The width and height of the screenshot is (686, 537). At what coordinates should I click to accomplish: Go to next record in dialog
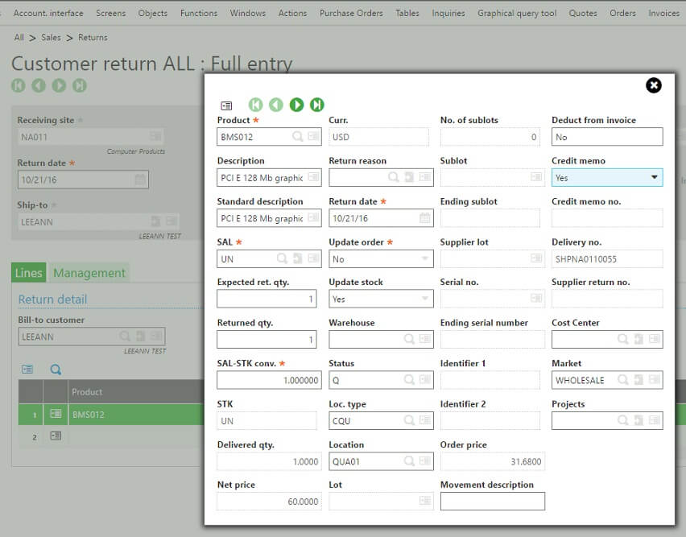296,105
